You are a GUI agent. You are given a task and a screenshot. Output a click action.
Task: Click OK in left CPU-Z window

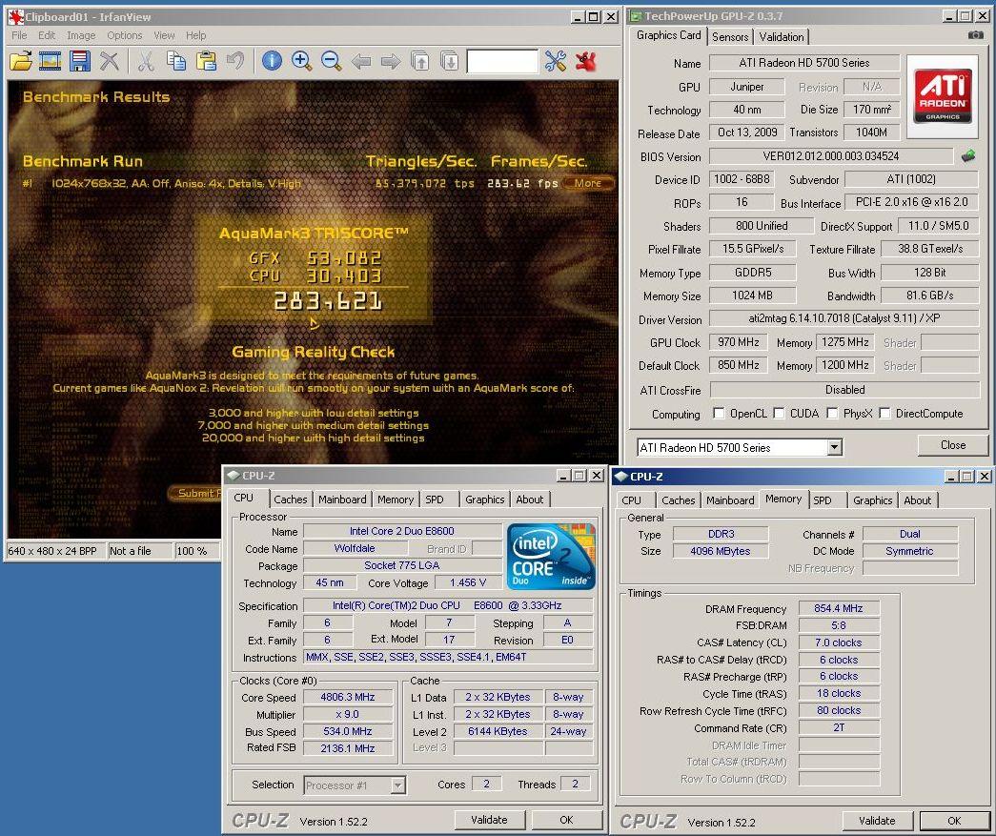click(566, 820)
